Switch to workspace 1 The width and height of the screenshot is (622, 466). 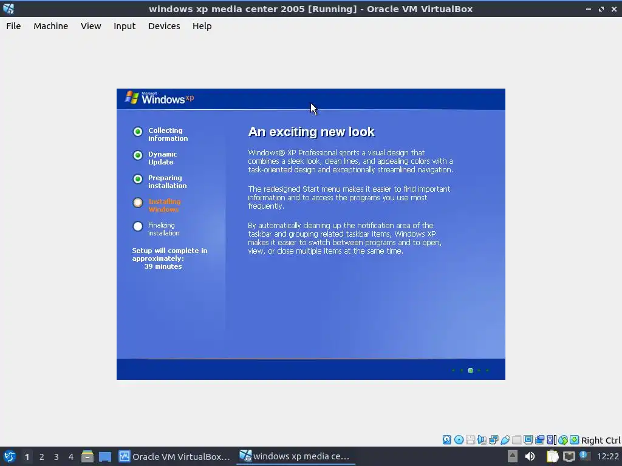27,457
